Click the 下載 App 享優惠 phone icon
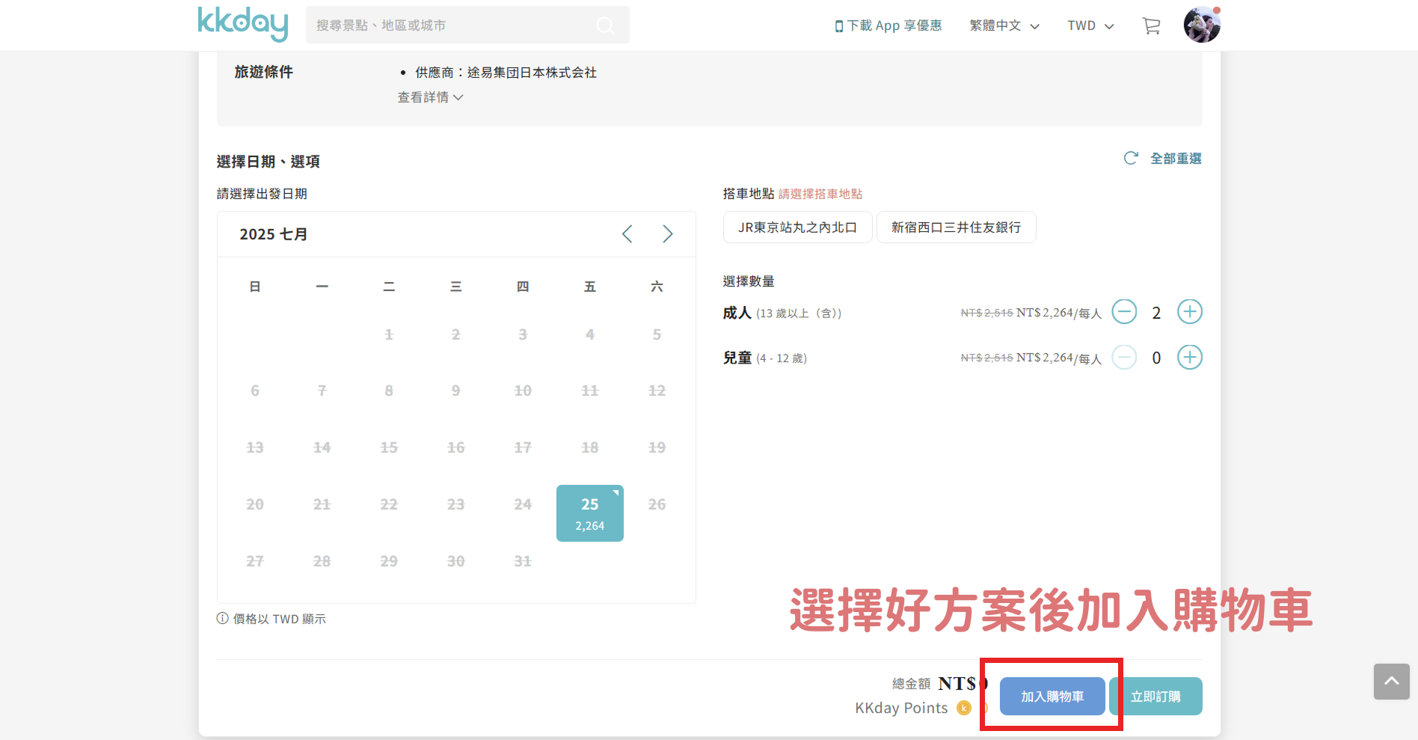 point(838,25)
